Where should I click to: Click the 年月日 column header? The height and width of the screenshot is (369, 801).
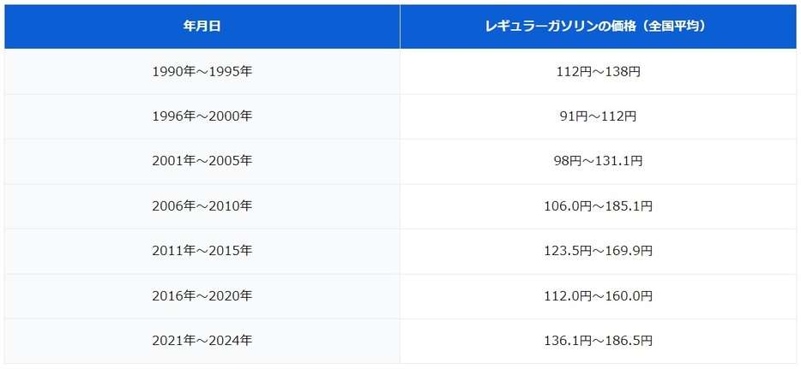(202, 27)
